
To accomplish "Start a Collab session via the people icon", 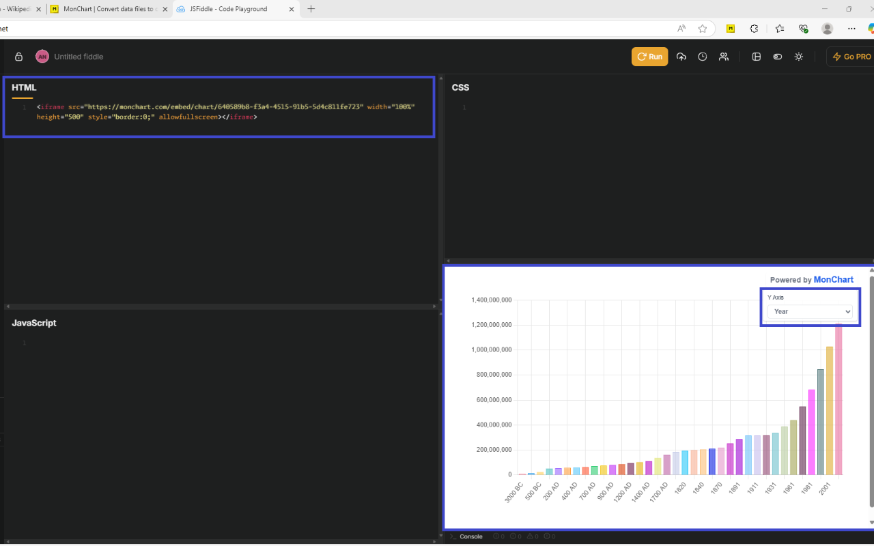I will tap(723, 57).
